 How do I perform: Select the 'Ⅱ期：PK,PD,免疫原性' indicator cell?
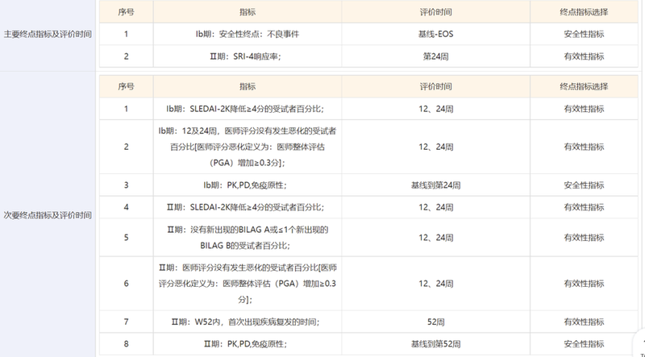tap(245, 344)
